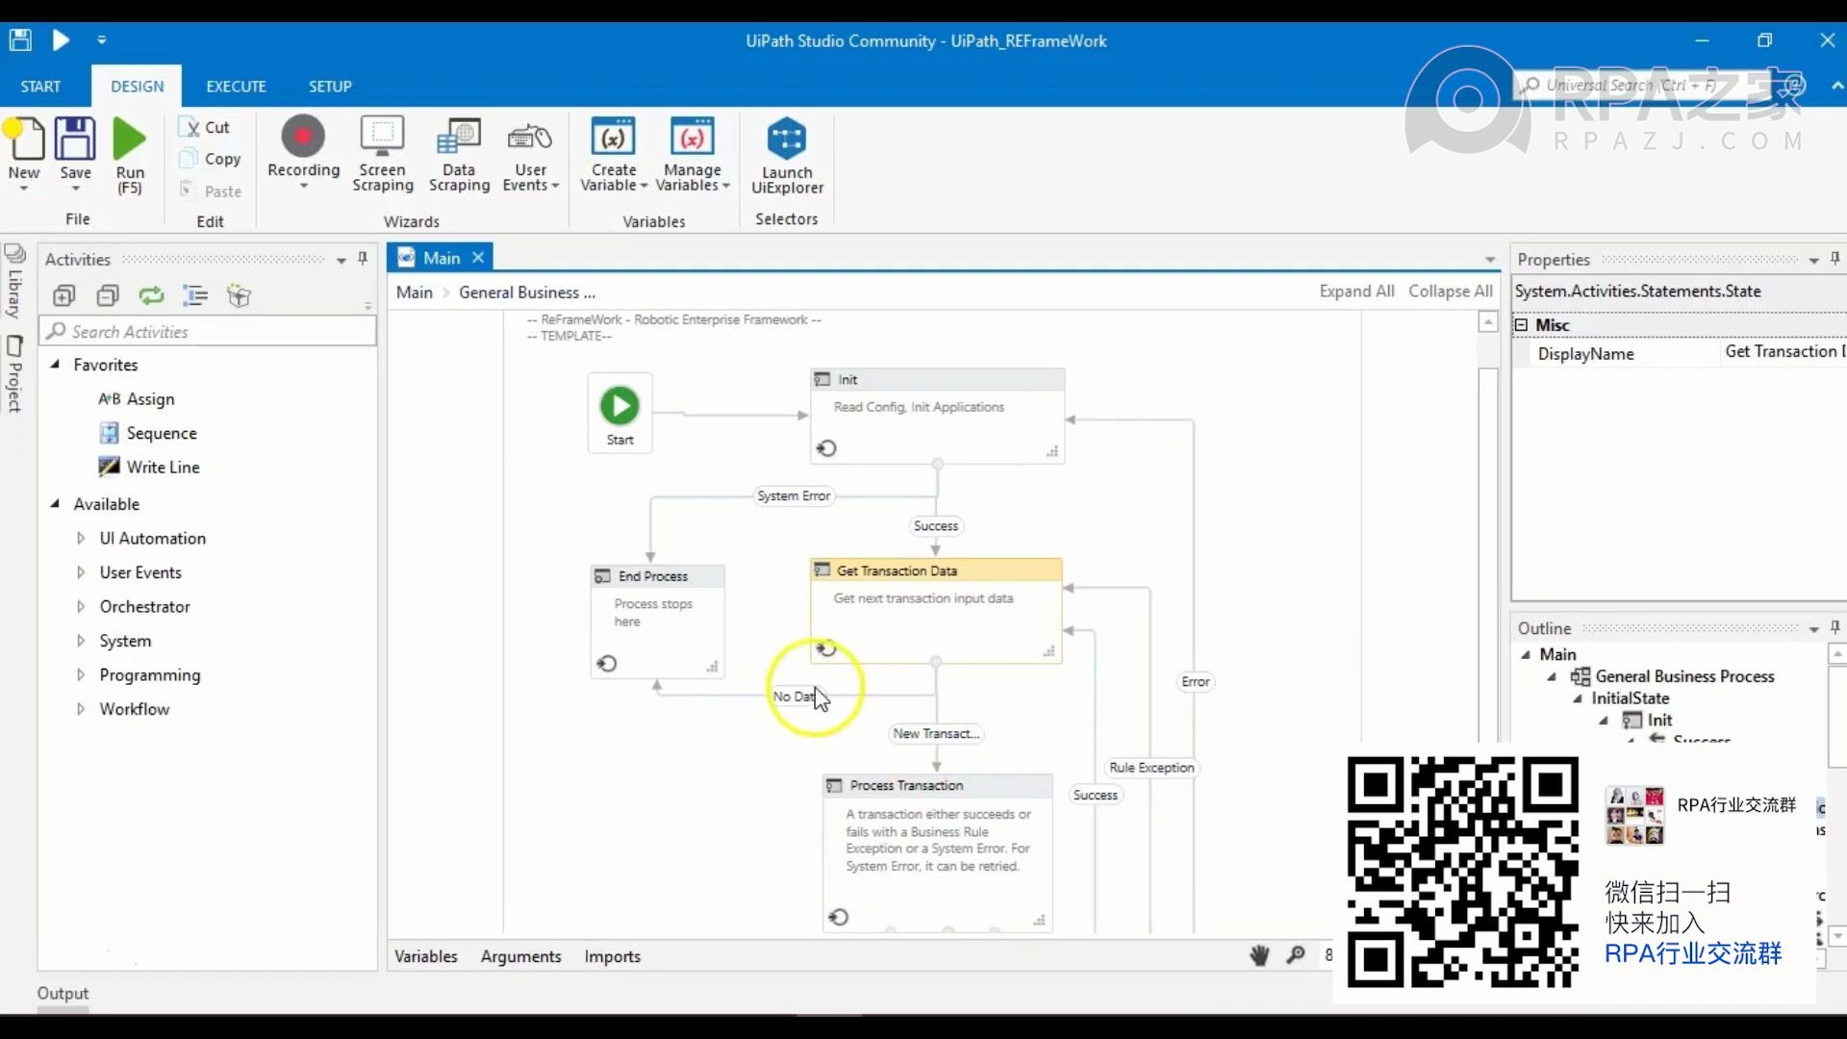This screenshot has width=1847, height=1039.
Task: Switch to the SETUP ribbon tab
Action: point(329,85)
